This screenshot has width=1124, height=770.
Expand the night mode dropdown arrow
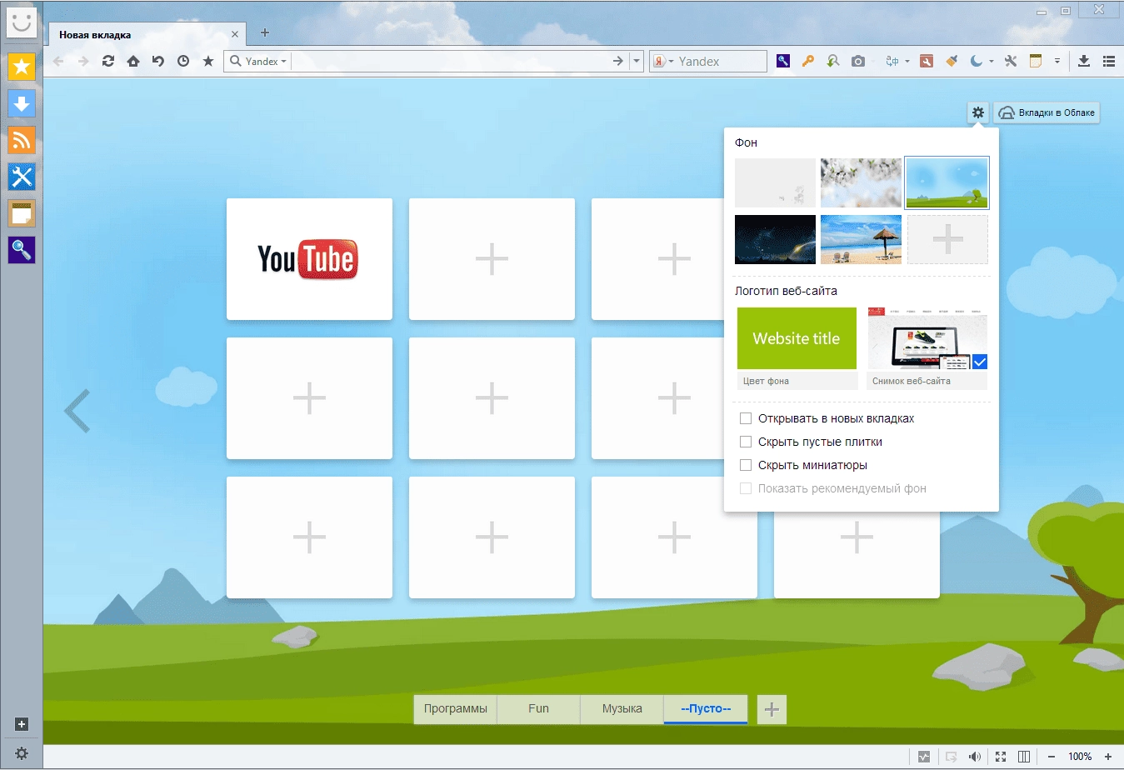[992, 61]
